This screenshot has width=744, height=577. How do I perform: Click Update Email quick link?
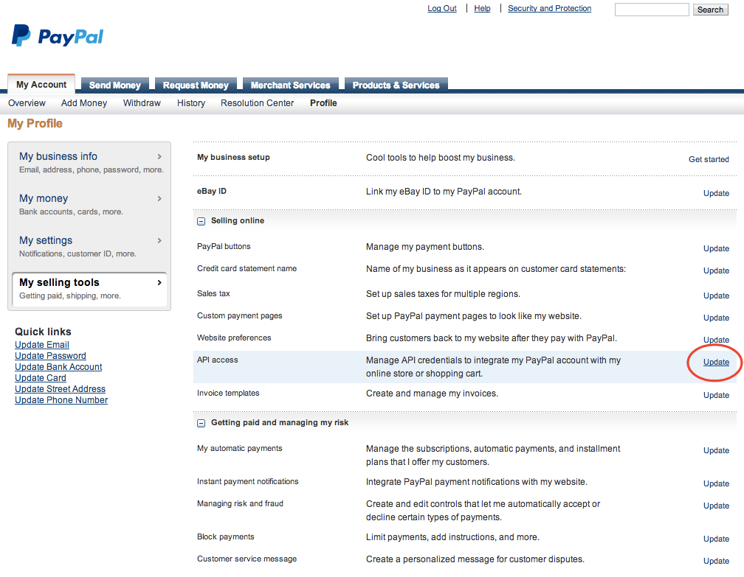42,345
